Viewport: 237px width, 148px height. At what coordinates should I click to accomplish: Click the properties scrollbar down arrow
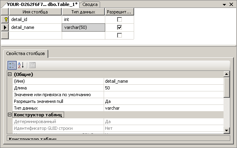[x=227, y=130]
